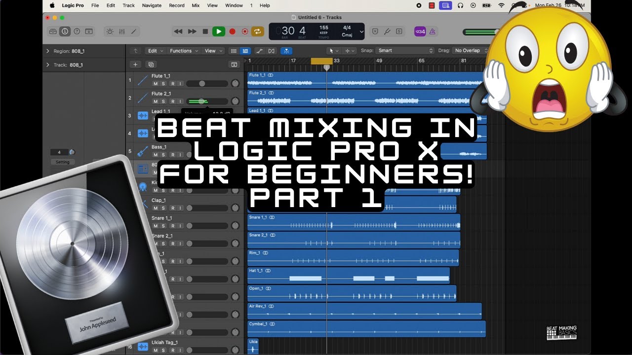This screenshot has width=632, height=355.
Task: Click the Duplicate Track button
Action: pos(151,65)
